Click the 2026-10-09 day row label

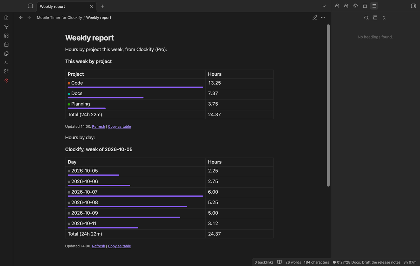tap(84, 213)
